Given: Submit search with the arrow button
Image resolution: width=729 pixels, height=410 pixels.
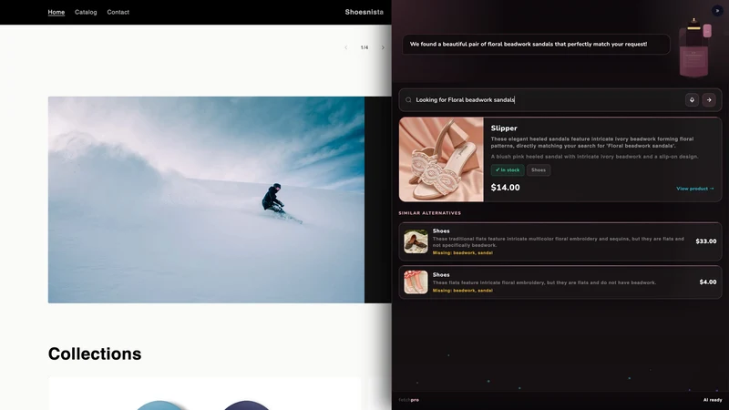Looking at the screenshot, I should 709,100.
